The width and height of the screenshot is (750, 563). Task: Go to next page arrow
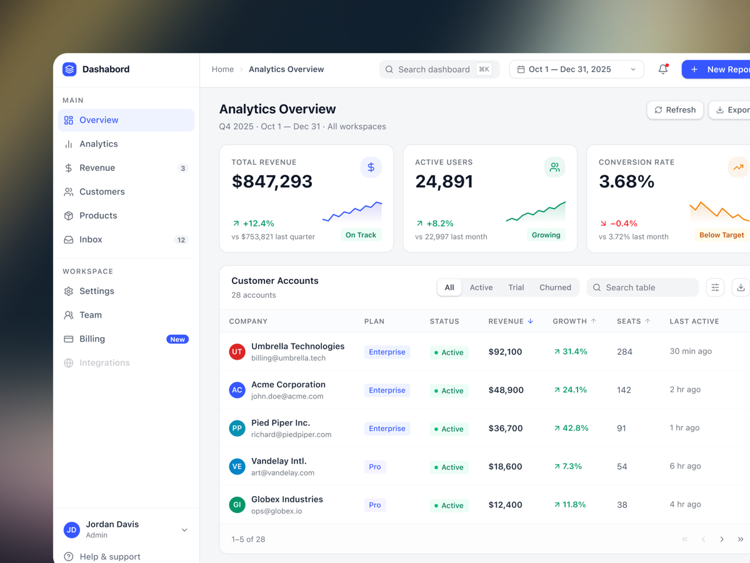(x=722, y=539)
